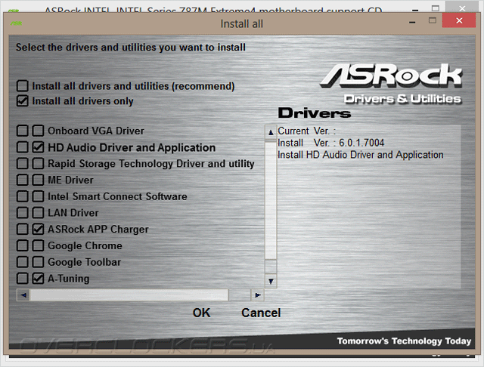
Task: Tick first checkbox for ASRock APP Charger
Action: click(23, 229)
